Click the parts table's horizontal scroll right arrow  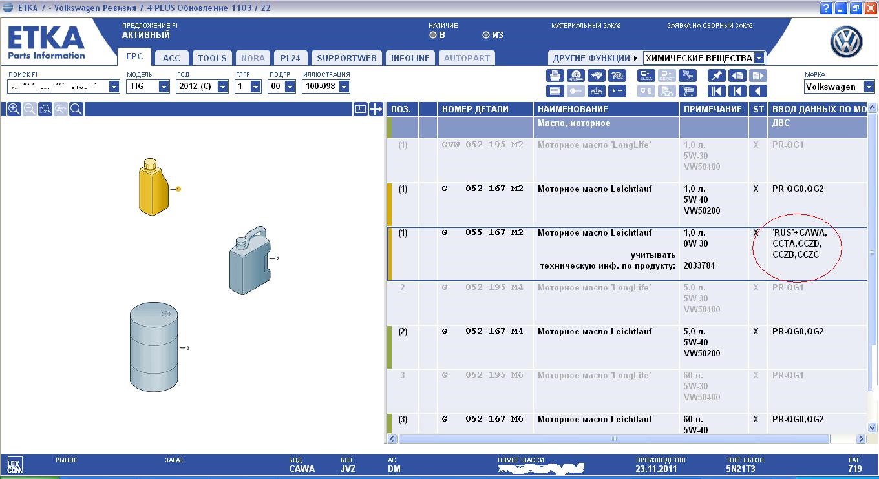tap(861, 439)
